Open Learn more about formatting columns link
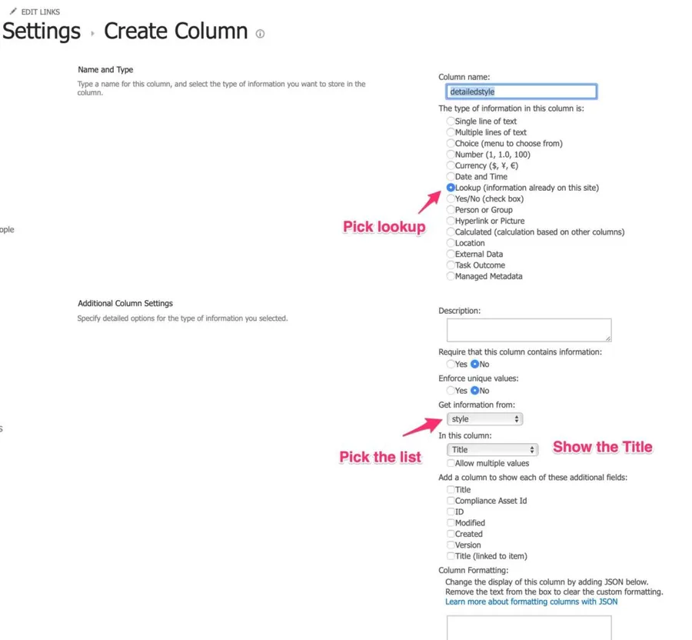The height and width of the screenshot is (640, 692). coord(531,602)
